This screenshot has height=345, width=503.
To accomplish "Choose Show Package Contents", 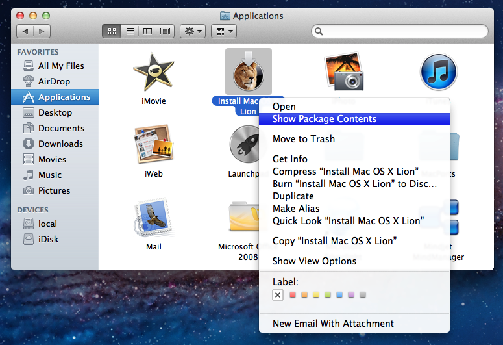I will pyautogui.click(x=354, y=119).
